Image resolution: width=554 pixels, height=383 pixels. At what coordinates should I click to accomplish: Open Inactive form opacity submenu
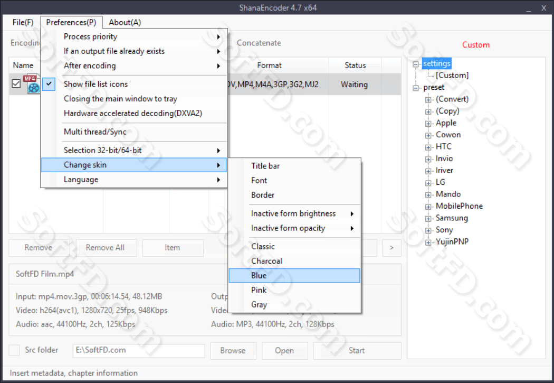point(294,228)
